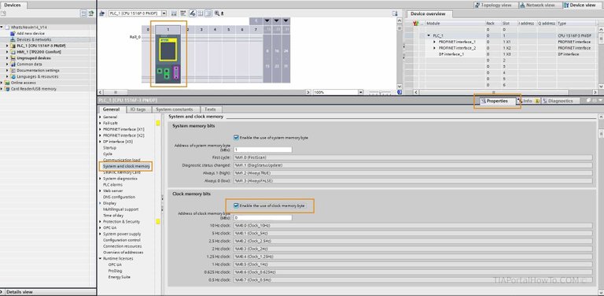Click the purple DP interface port on CPU
604x296 pixels.
click(176, 72)
